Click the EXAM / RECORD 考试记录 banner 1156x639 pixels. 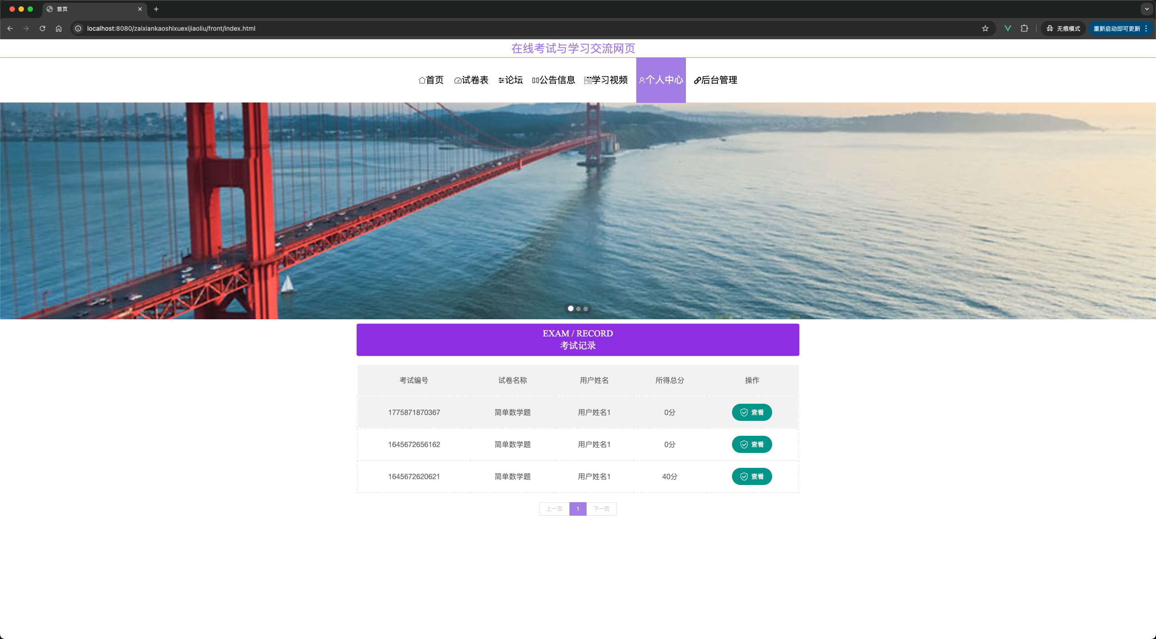point(578,340)
